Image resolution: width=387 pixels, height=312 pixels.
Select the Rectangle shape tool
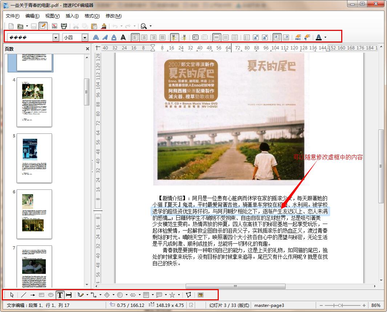[x=41, y=295]
